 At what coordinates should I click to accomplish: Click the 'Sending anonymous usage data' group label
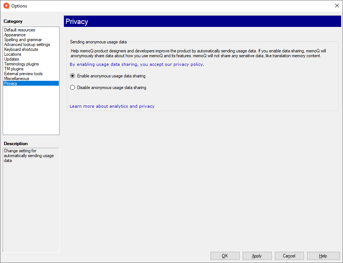[98, 42]
